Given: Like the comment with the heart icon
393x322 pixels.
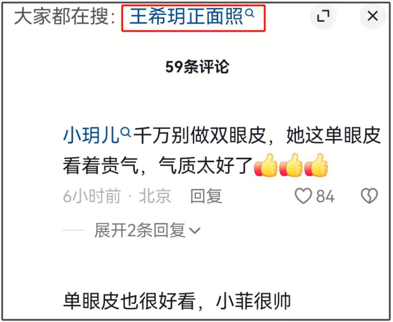Looking at the screenshot, I should [303, 196].
